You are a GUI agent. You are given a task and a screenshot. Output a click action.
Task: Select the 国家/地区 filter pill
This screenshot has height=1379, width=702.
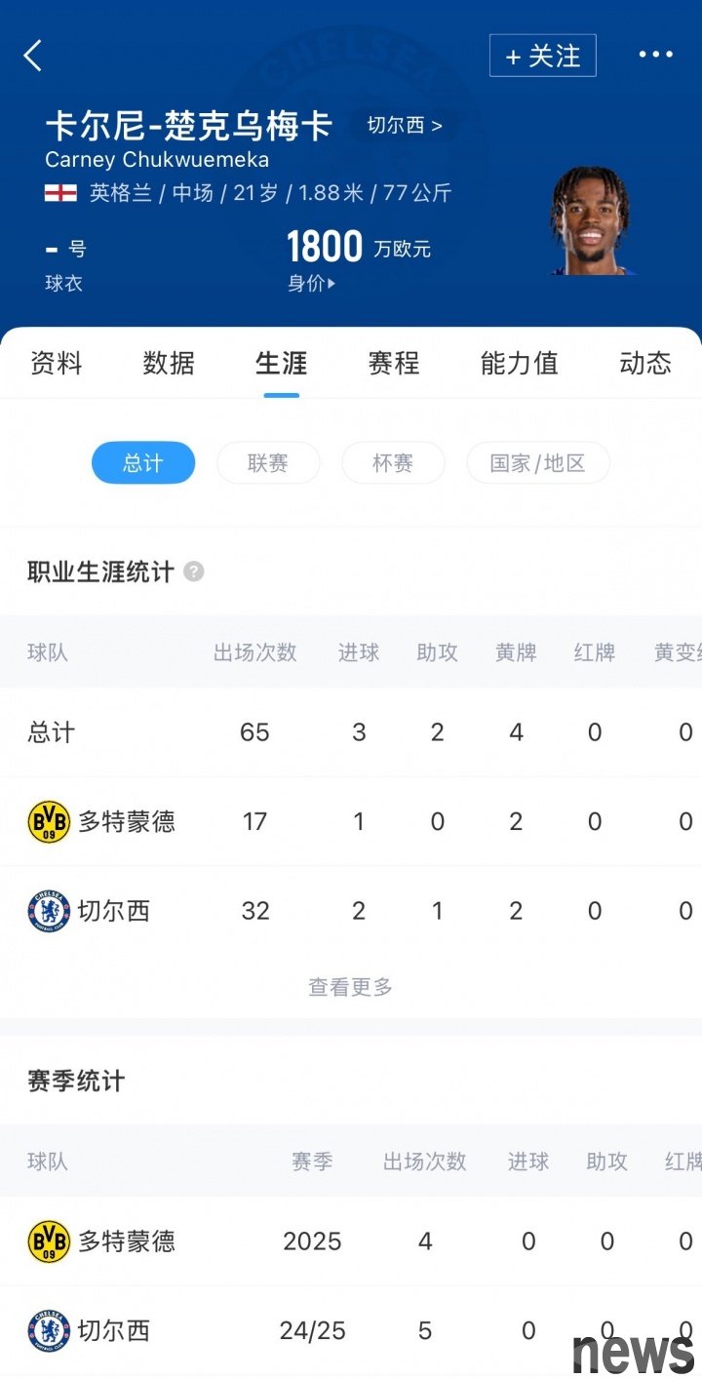[538, 462]
